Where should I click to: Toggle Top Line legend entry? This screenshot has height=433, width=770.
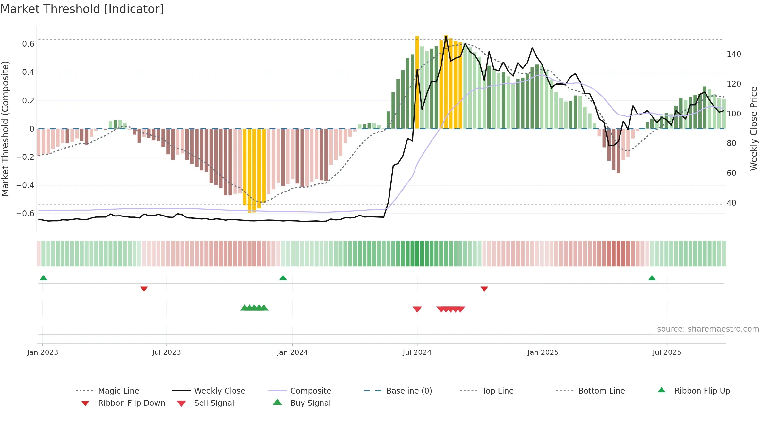point(486,391)
